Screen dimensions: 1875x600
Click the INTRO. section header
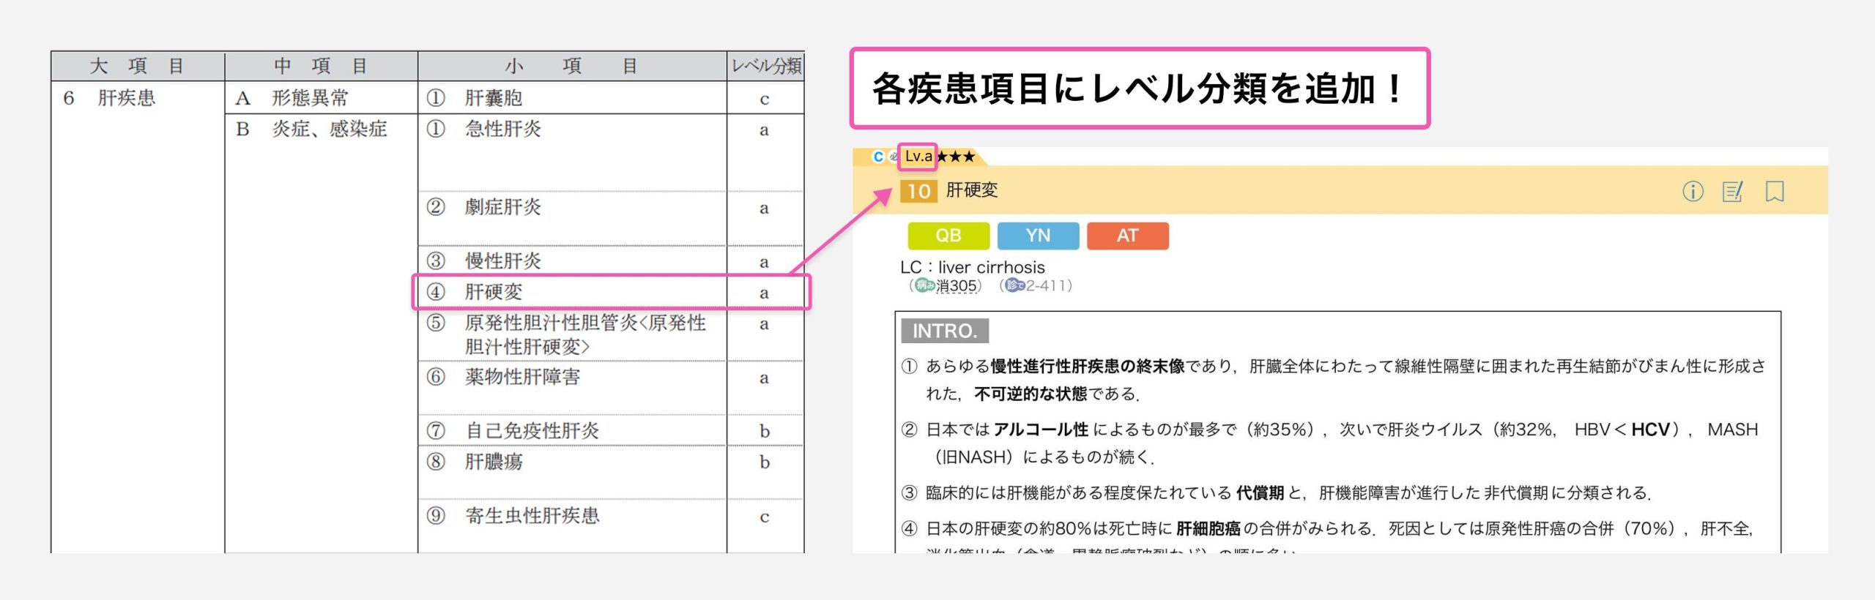click(944, 331)
